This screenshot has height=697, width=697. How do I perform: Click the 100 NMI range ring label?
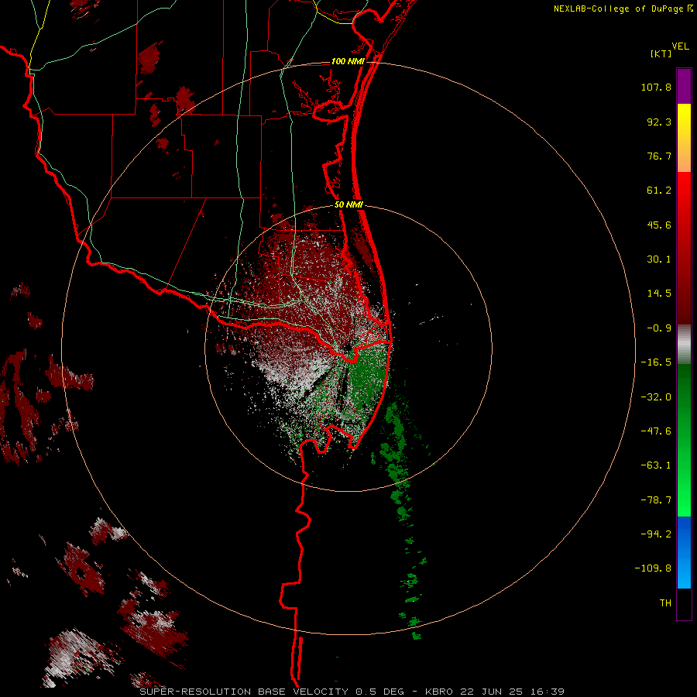[348, 61]
